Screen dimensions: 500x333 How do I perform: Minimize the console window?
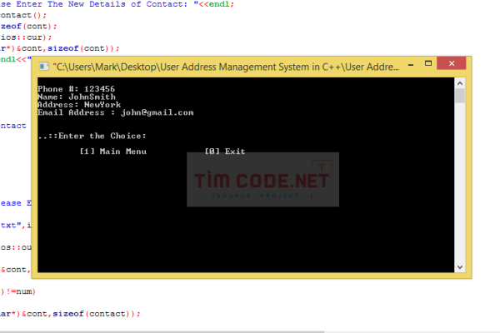coord(411,65)
